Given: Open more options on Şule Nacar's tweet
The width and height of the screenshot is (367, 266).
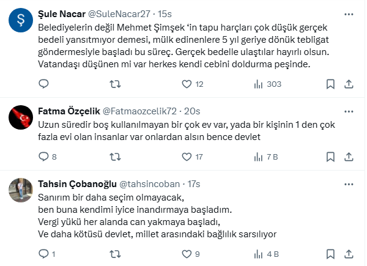Looking at the screenshot, I should (349, 13).
